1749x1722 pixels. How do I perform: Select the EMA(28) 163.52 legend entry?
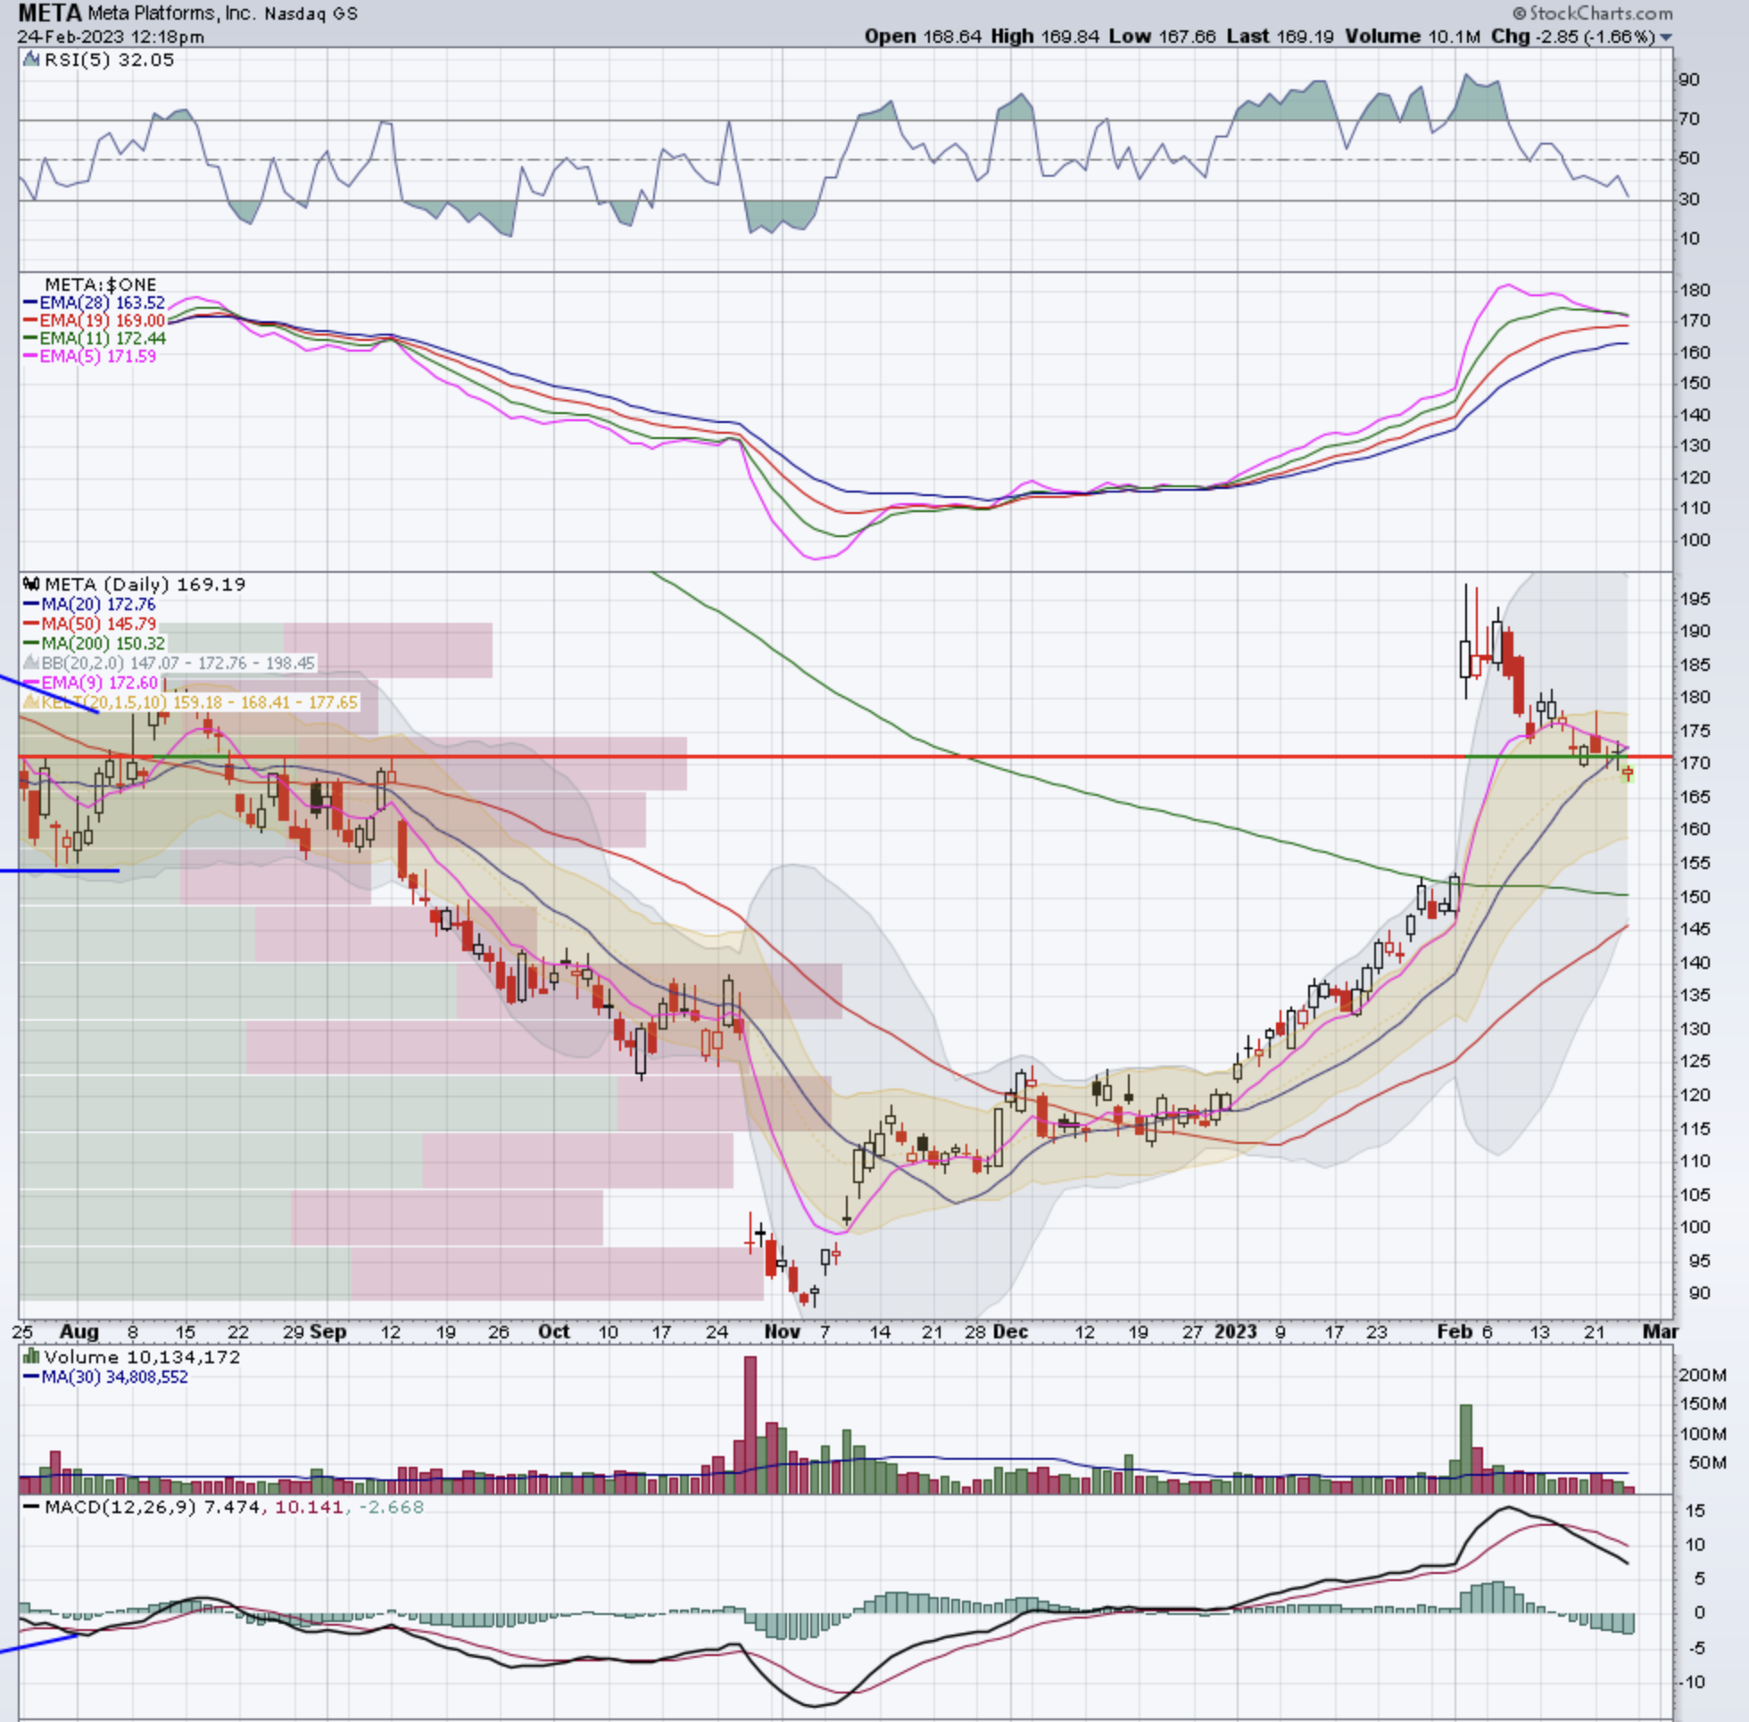pyautogui.click(x=94, y=303)
